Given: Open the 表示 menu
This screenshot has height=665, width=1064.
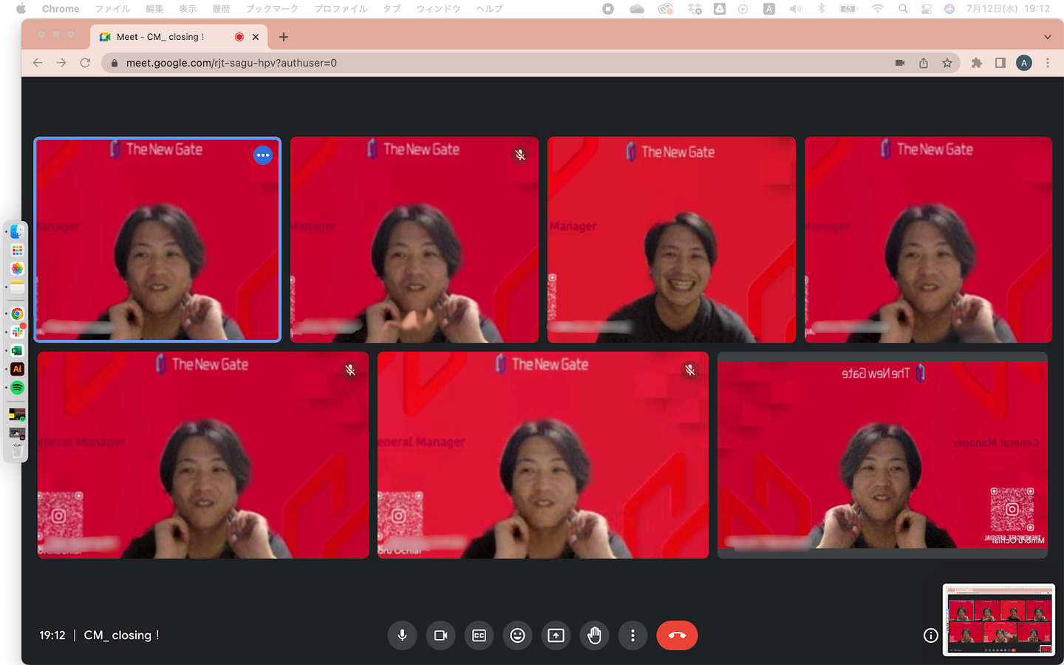Looking at the screenshot, I should tap(188, 9).
